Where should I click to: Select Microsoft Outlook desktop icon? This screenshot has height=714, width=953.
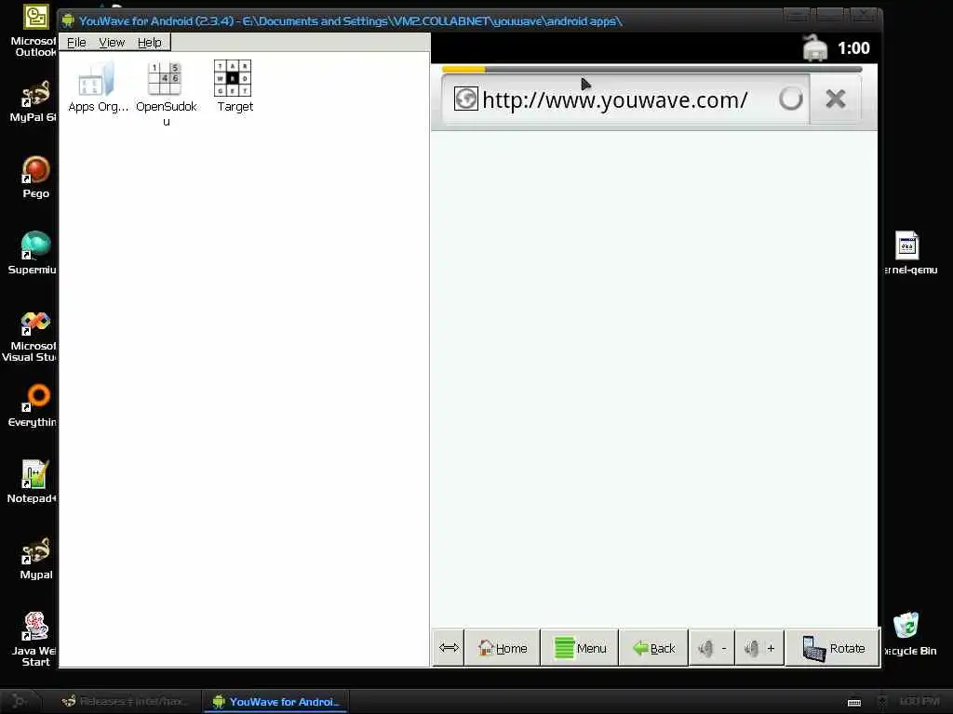point(35,31)
